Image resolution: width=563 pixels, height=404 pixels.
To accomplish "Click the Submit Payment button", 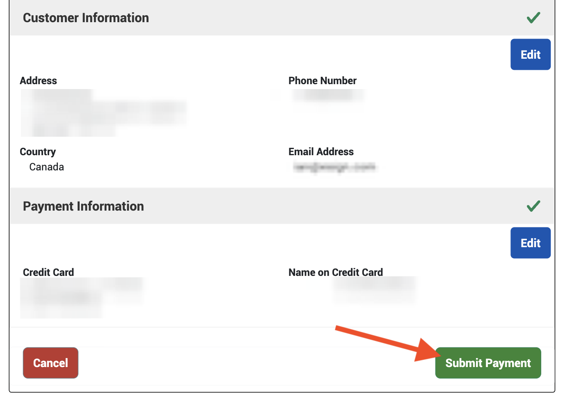I will (x=488, y=363).
